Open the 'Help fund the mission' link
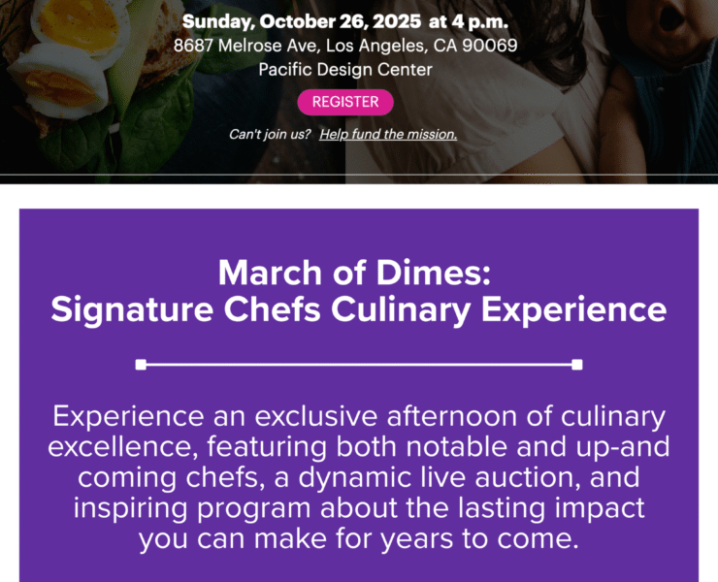Image resolution: width=718 pixels, height=582 pixels. (x=388, y=135)
